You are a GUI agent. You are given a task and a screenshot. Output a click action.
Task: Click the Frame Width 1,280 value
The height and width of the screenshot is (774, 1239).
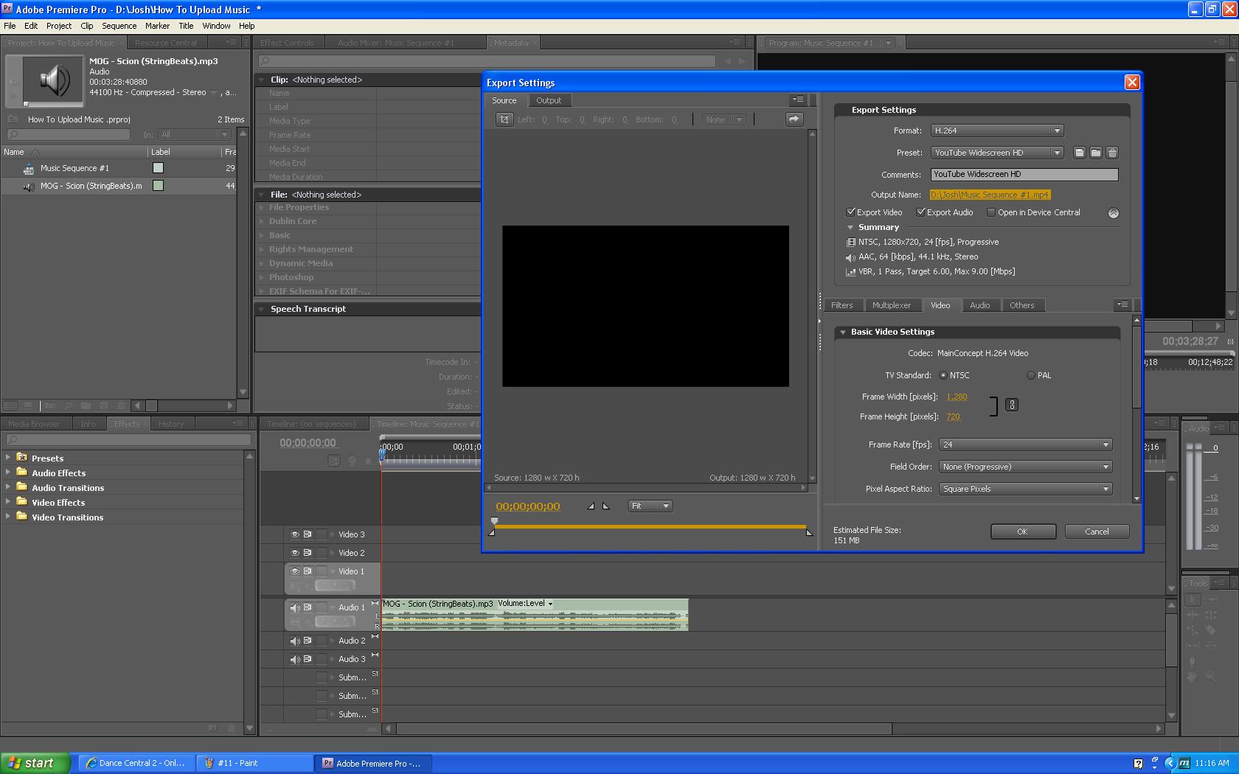(x=957, y=397)
